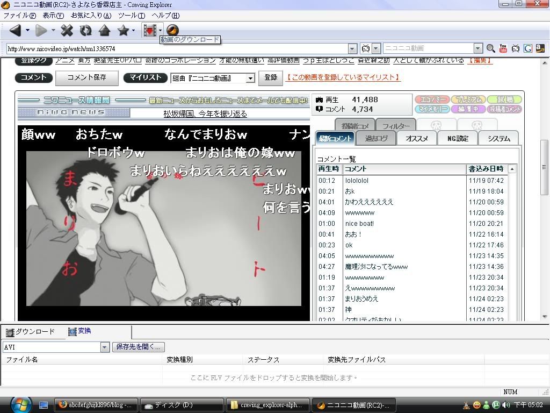Start video download with the film-strip icon
This screenshot has width=550, height=413.
coord(150,30)
